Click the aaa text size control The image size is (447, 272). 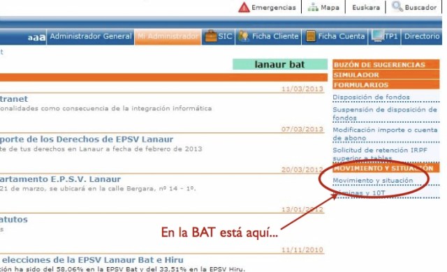point(36,37)
